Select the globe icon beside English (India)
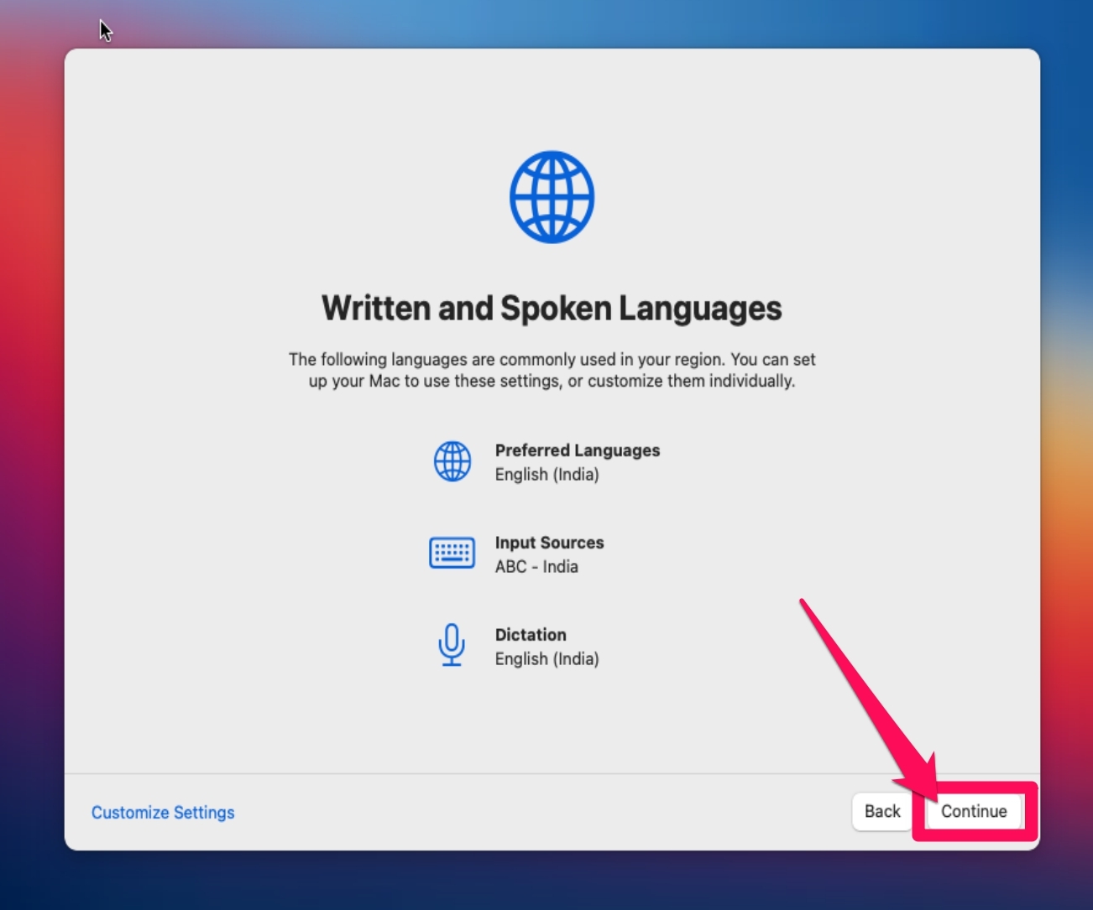 pyautogui.click(x=452, y=460)
